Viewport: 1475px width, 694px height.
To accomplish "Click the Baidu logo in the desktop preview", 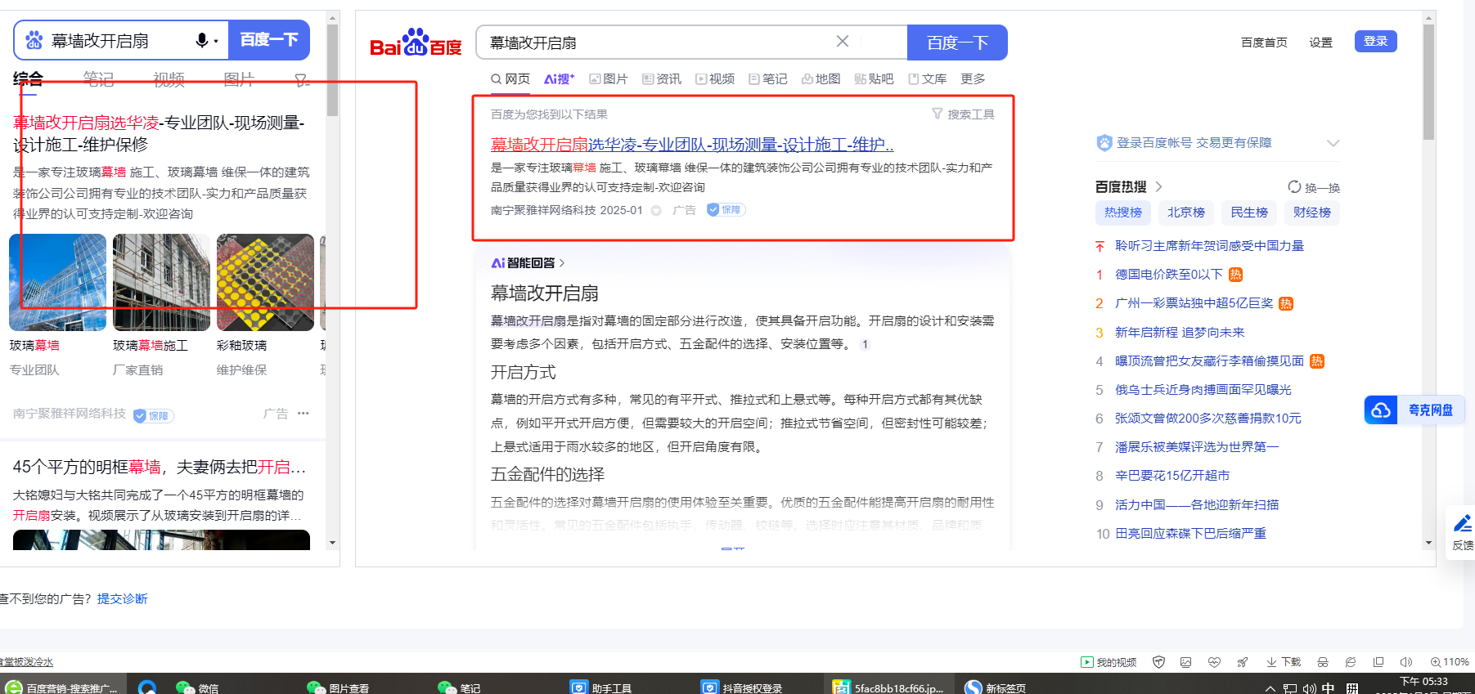I will click(416, 43).
